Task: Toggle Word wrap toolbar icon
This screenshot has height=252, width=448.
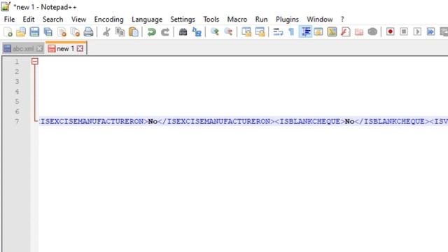Action: (x=278, y=31)
